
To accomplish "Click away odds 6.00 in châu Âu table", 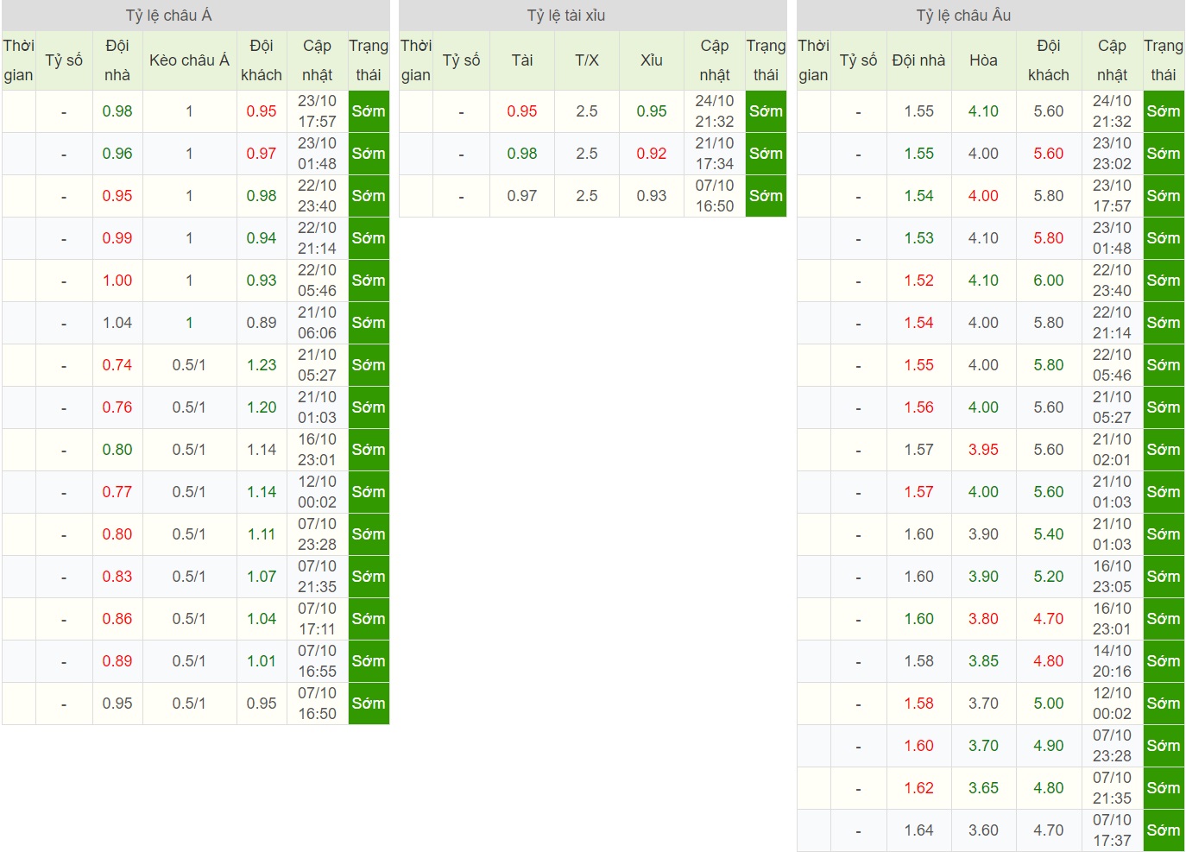I will coord(1049,281).
